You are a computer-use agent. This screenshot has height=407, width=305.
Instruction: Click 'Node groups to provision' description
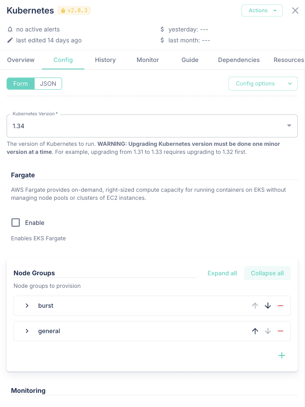[47, 286]
